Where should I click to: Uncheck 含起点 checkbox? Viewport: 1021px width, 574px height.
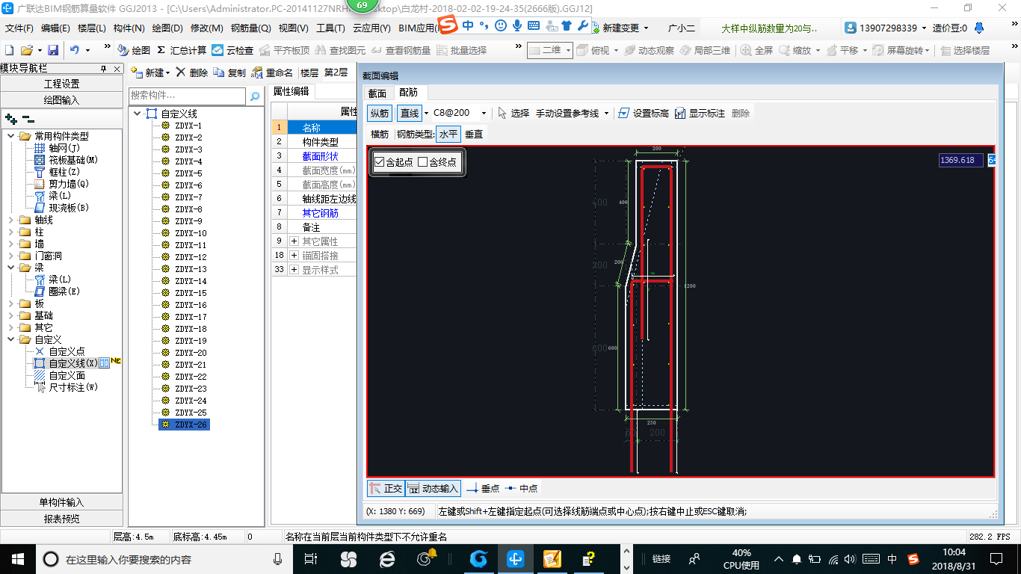tap(380, 161)
